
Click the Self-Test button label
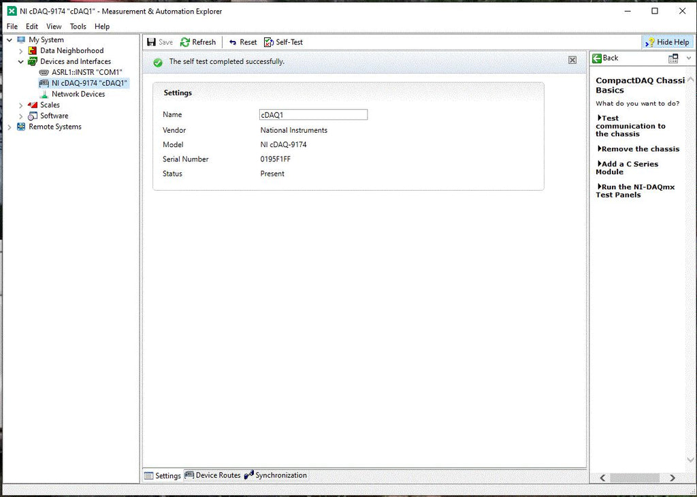point(289,42)
